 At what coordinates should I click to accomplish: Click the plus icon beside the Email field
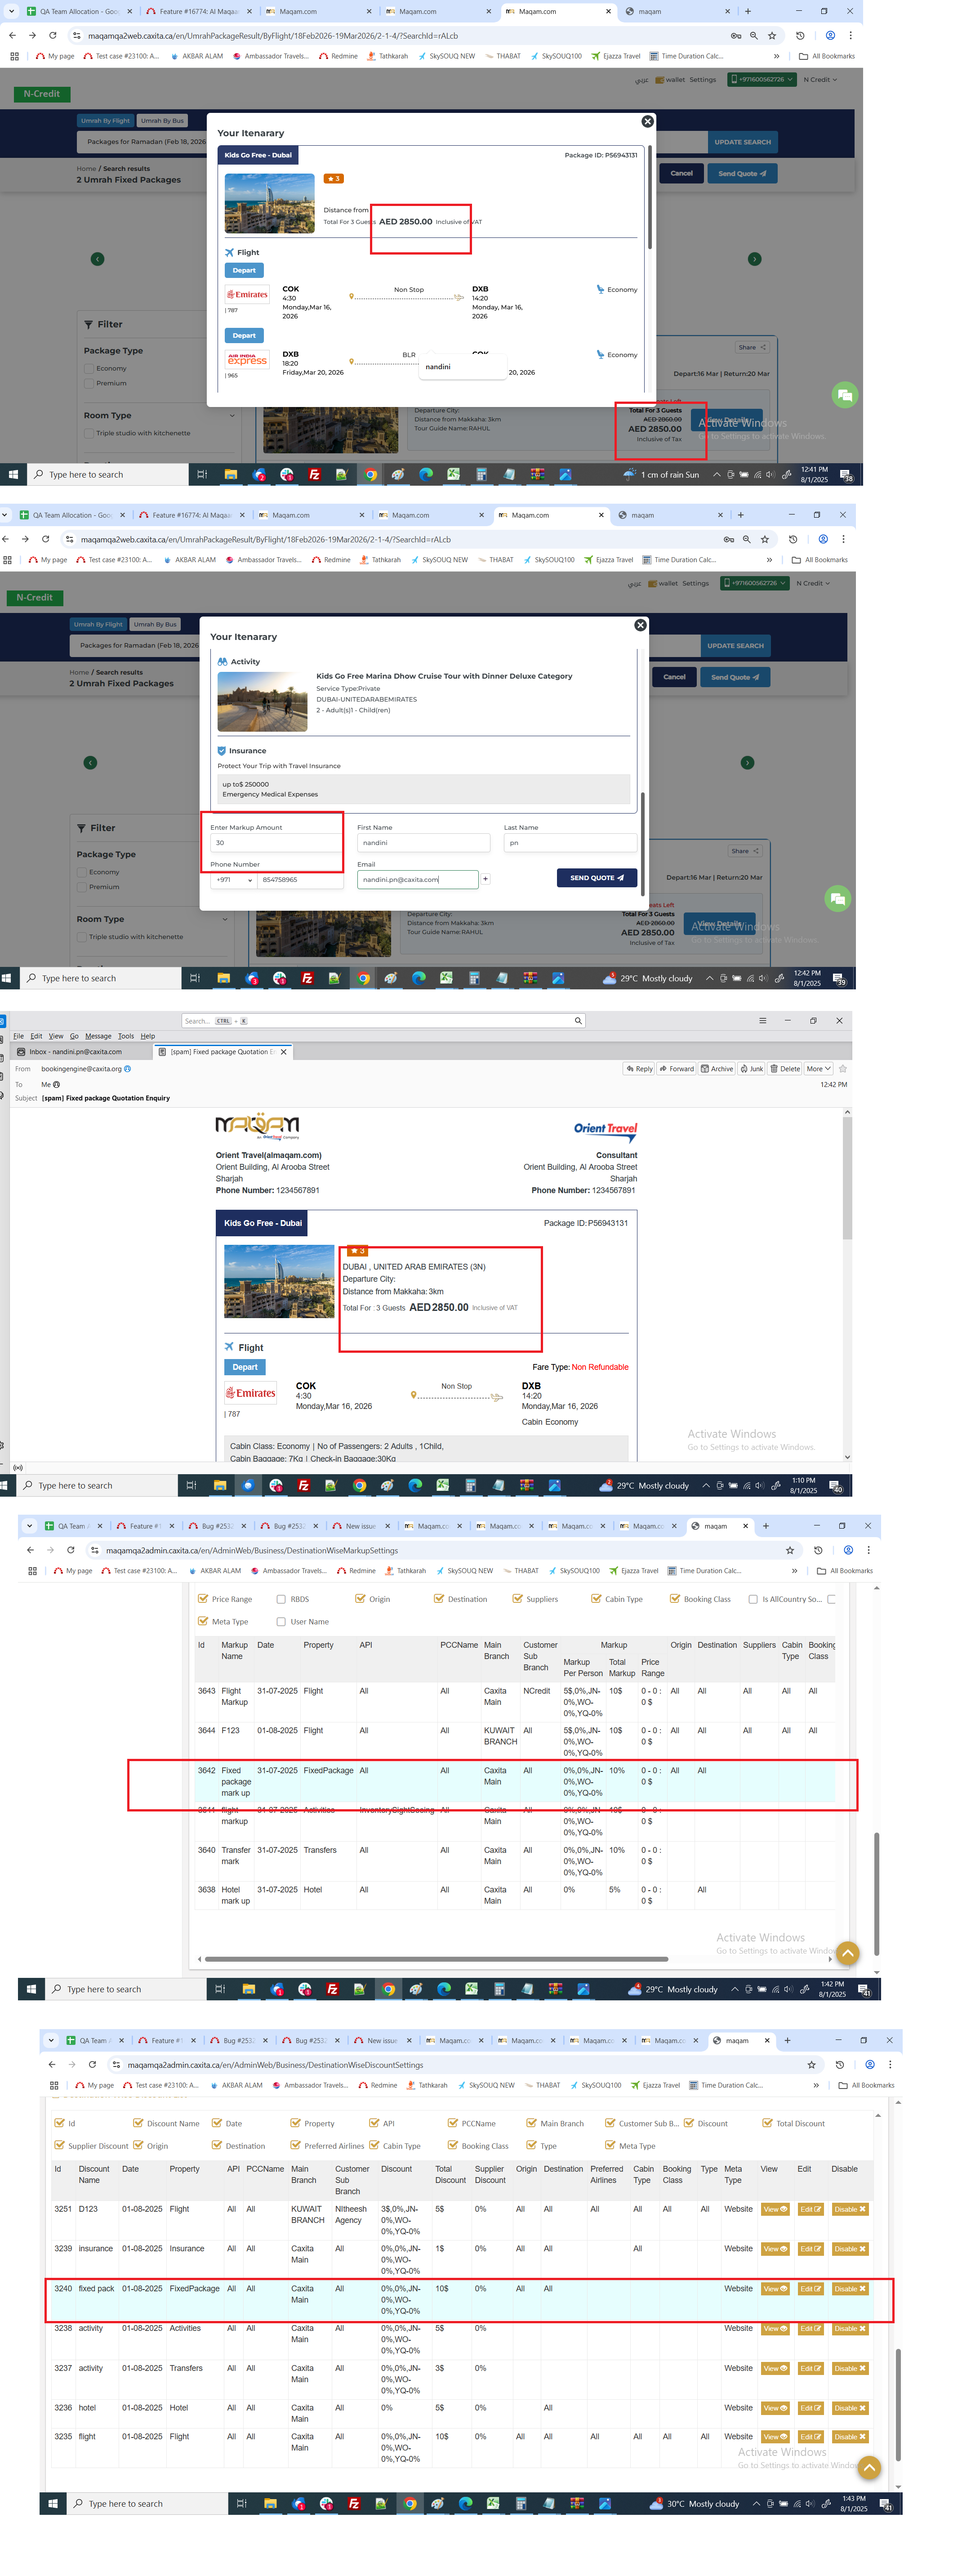[x=486, y=879]
